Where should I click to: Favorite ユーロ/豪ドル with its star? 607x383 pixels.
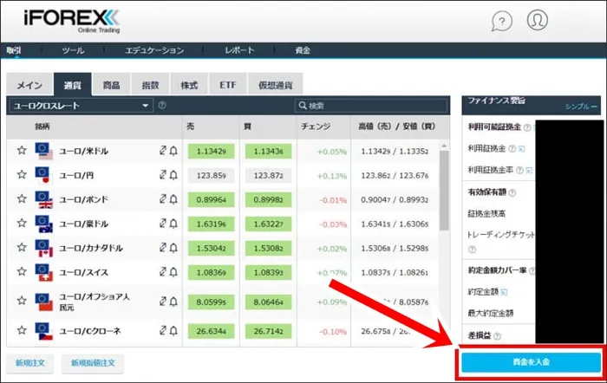coord(22,224)
